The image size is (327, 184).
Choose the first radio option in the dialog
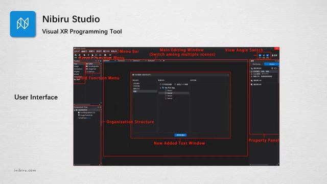(160, 84)
